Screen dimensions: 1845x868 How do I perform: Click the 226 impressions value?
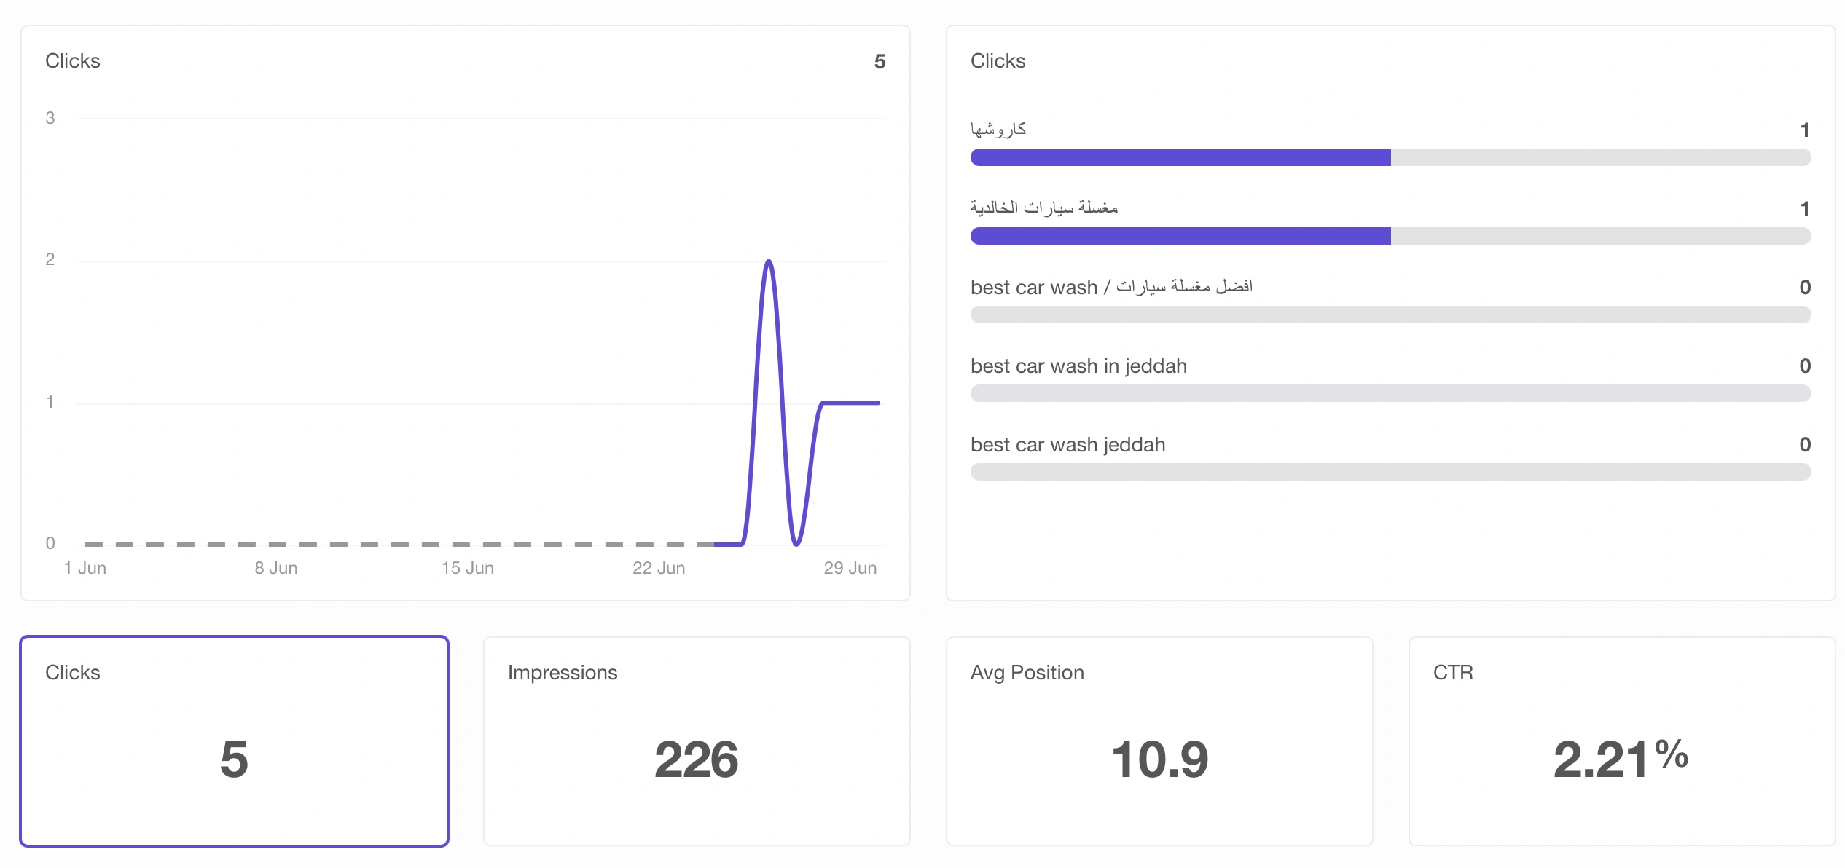(x=697, y=759)
